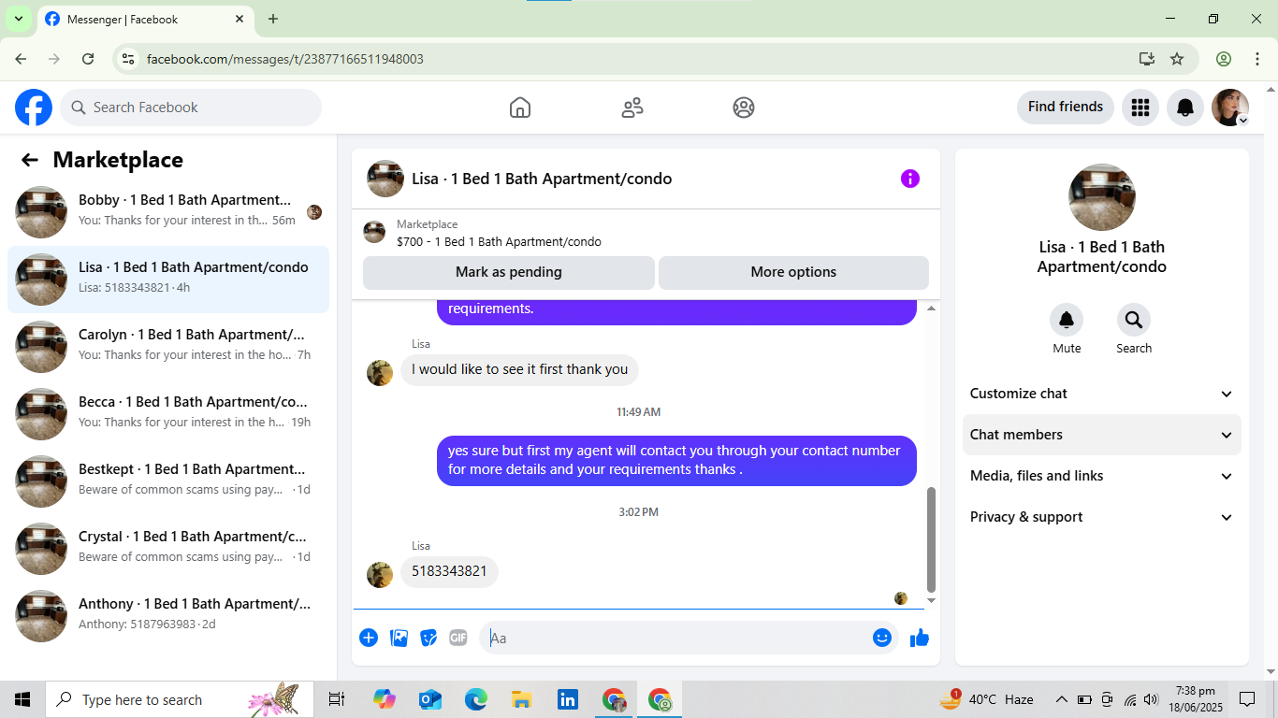Image resolution: width=1278 pixels, height=718 pixels.
Task: Open Outlook from the taskbar
Action: coord(430,699)
